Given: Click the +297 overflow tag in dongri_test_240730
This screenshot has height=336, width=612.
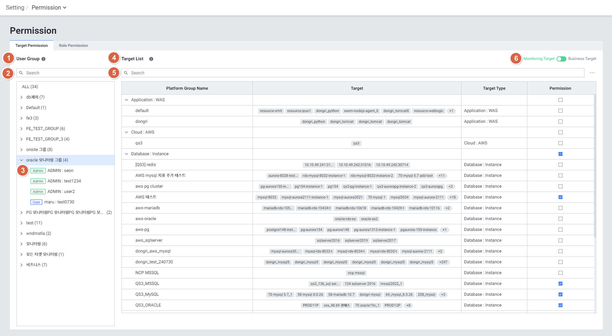Looking at the screenshot, I should click(x=443, y=262).
